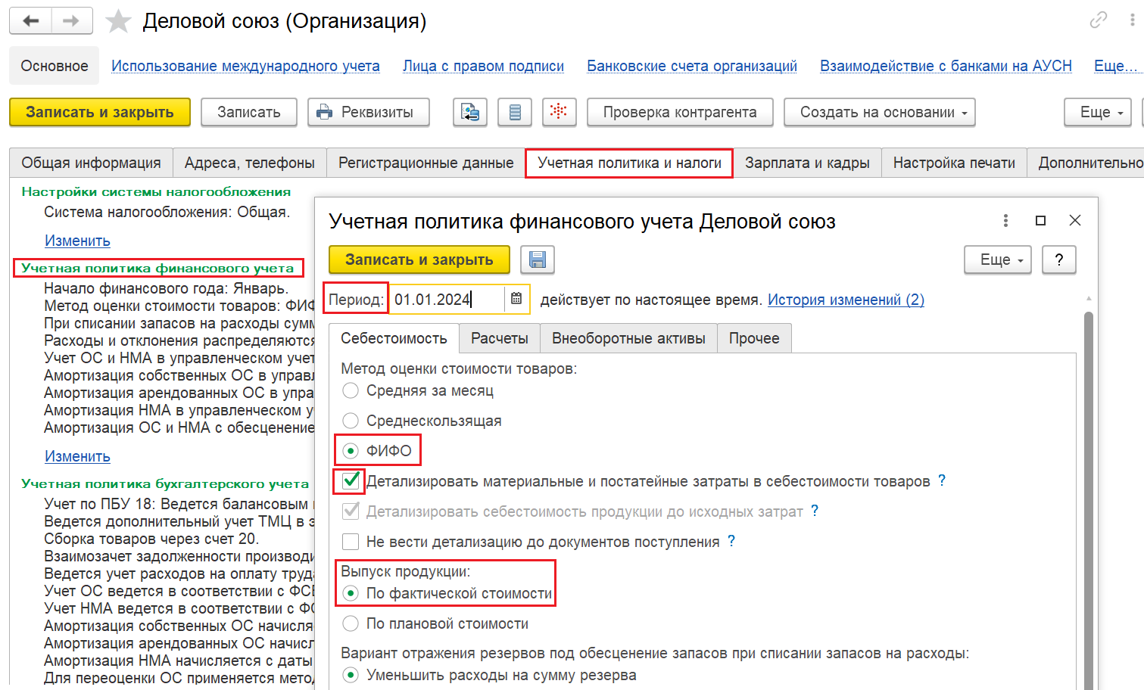Save accounting policy with floppy disk icon
Image resolution: width=1144 pixels, height=690 pixels.
[538, 260]
